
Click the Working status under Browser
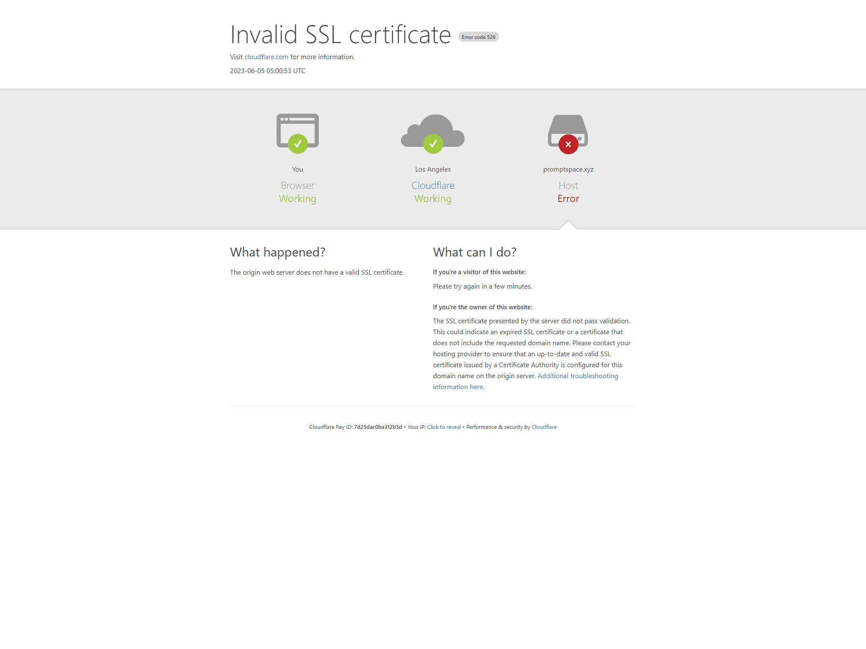click(298, 199)
